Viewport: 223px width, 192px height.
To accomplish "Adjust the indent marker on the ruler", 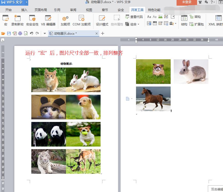I will (136, 40).
